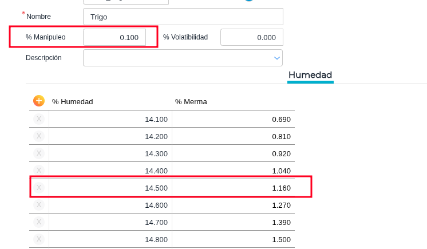Select the 1.160 merma cell
The width and height of the screenshot is (427, 249).
(234, 188)
